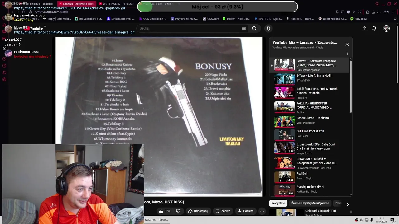Image resolution: width=399 pixels, height=224 pixels.
Task: Play 'FAZLIJA - HELIKOPTER' from the playlist
Action: (312, 108)
